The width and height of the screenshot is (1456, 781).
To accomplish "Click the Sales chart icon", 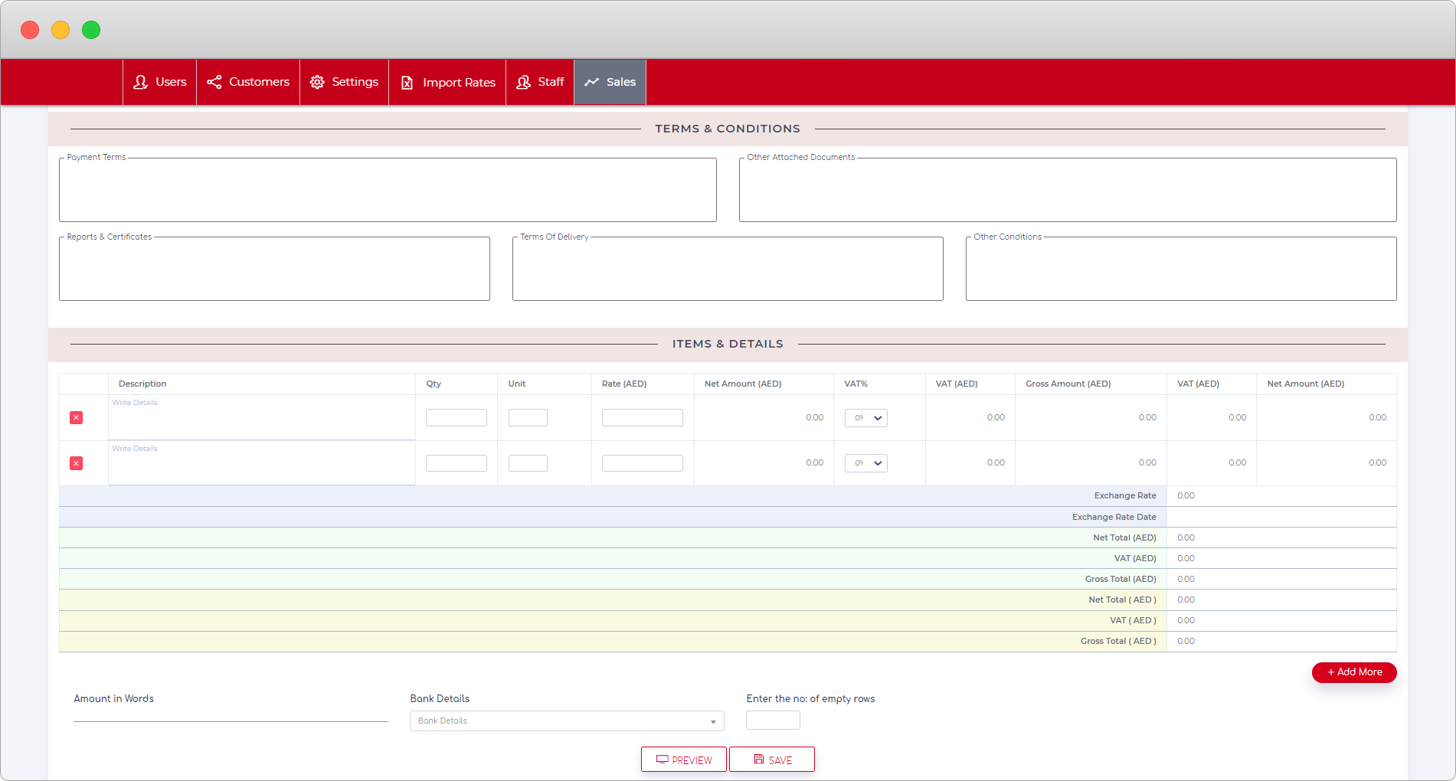I will point(592,82).
